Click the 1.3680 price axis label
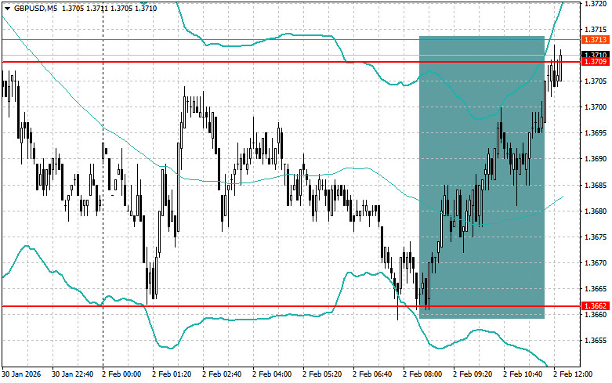 coord(595,211)
